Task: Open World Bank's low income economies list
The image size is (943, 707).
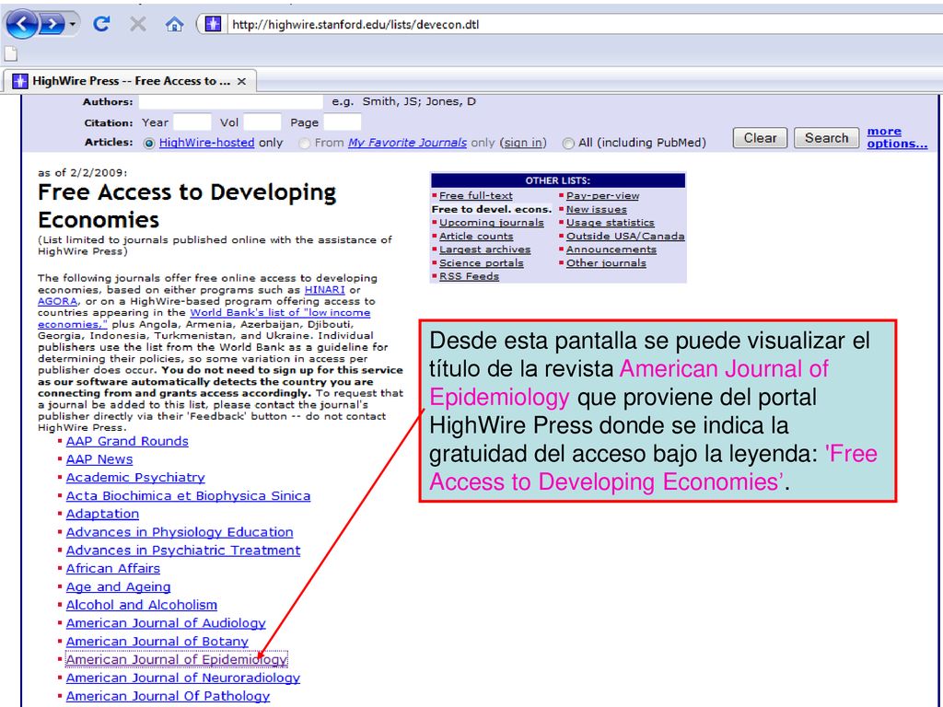Action: 280,313
